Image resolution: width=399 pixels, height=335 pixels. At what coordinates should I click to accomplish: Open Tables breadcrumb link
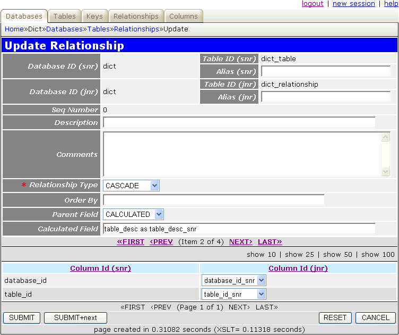click(99, 29)
